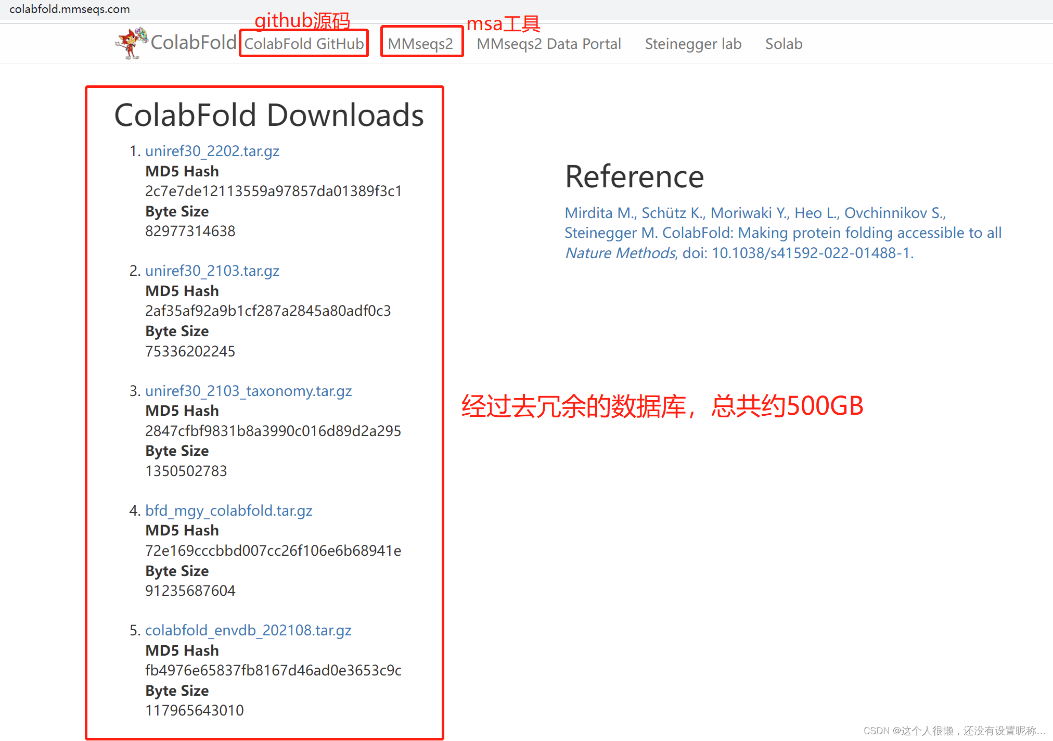
Task: Open the Solab navigation item
Action: point(784,44)
